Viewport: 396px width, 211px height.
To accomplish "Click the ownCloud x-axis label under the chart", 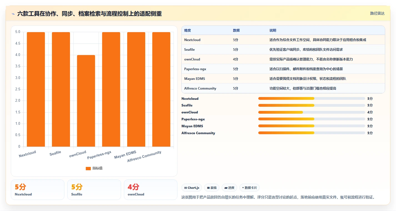I will click(x=78, y=154).
